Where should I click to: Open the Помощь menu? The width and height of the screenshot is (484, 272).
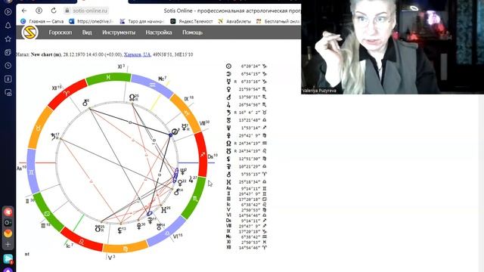pos(192,32)
